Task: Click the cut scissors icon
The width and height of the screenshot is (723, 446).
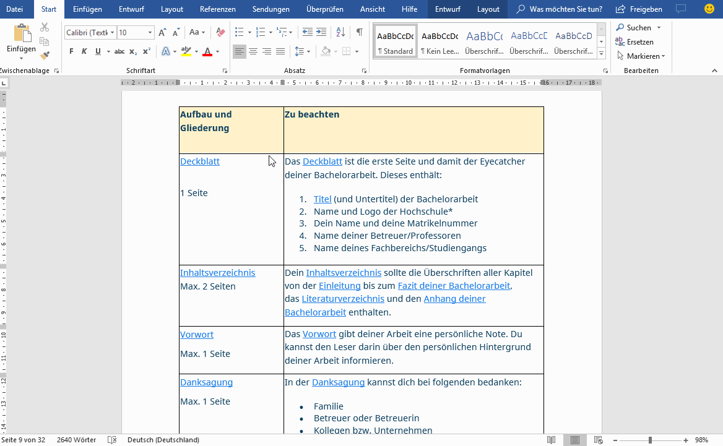Action: (x=45, y=27)
